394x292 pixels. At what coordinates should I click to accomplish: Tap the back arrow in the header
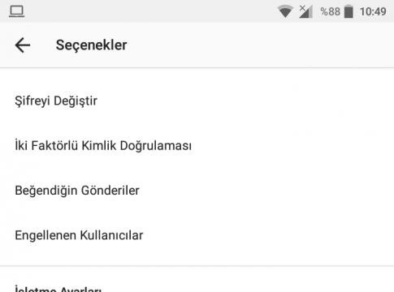[x=23, y=45]
